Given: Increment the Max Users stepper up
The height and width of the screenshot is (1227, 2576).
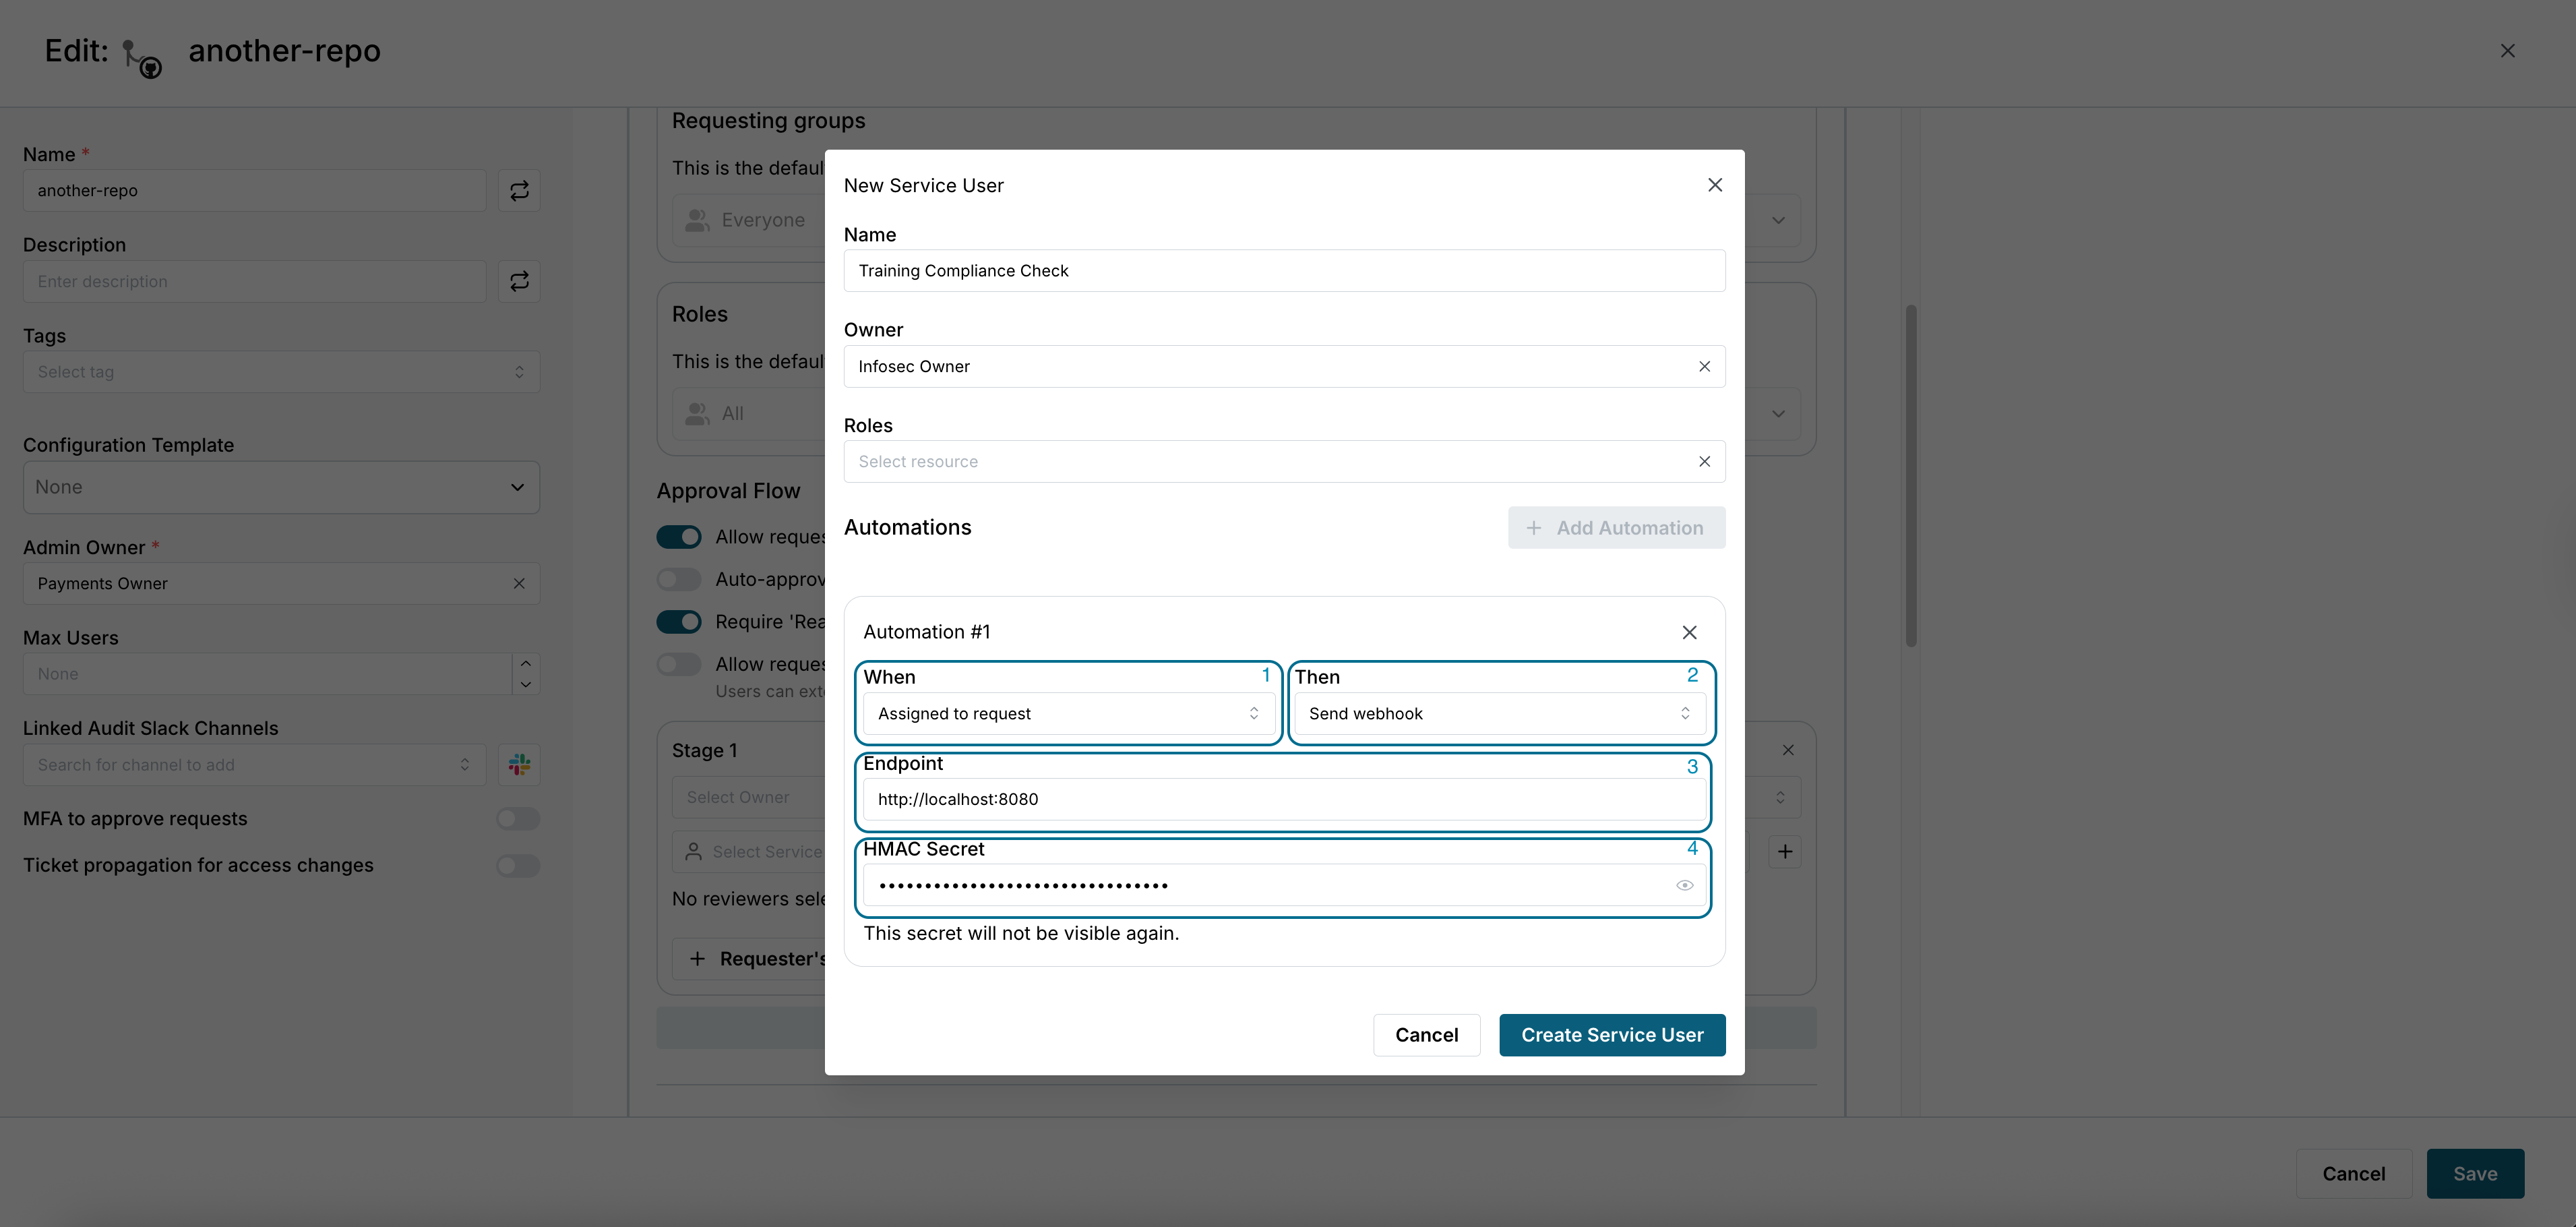Looking at the screenshot, I should (526, 663).
